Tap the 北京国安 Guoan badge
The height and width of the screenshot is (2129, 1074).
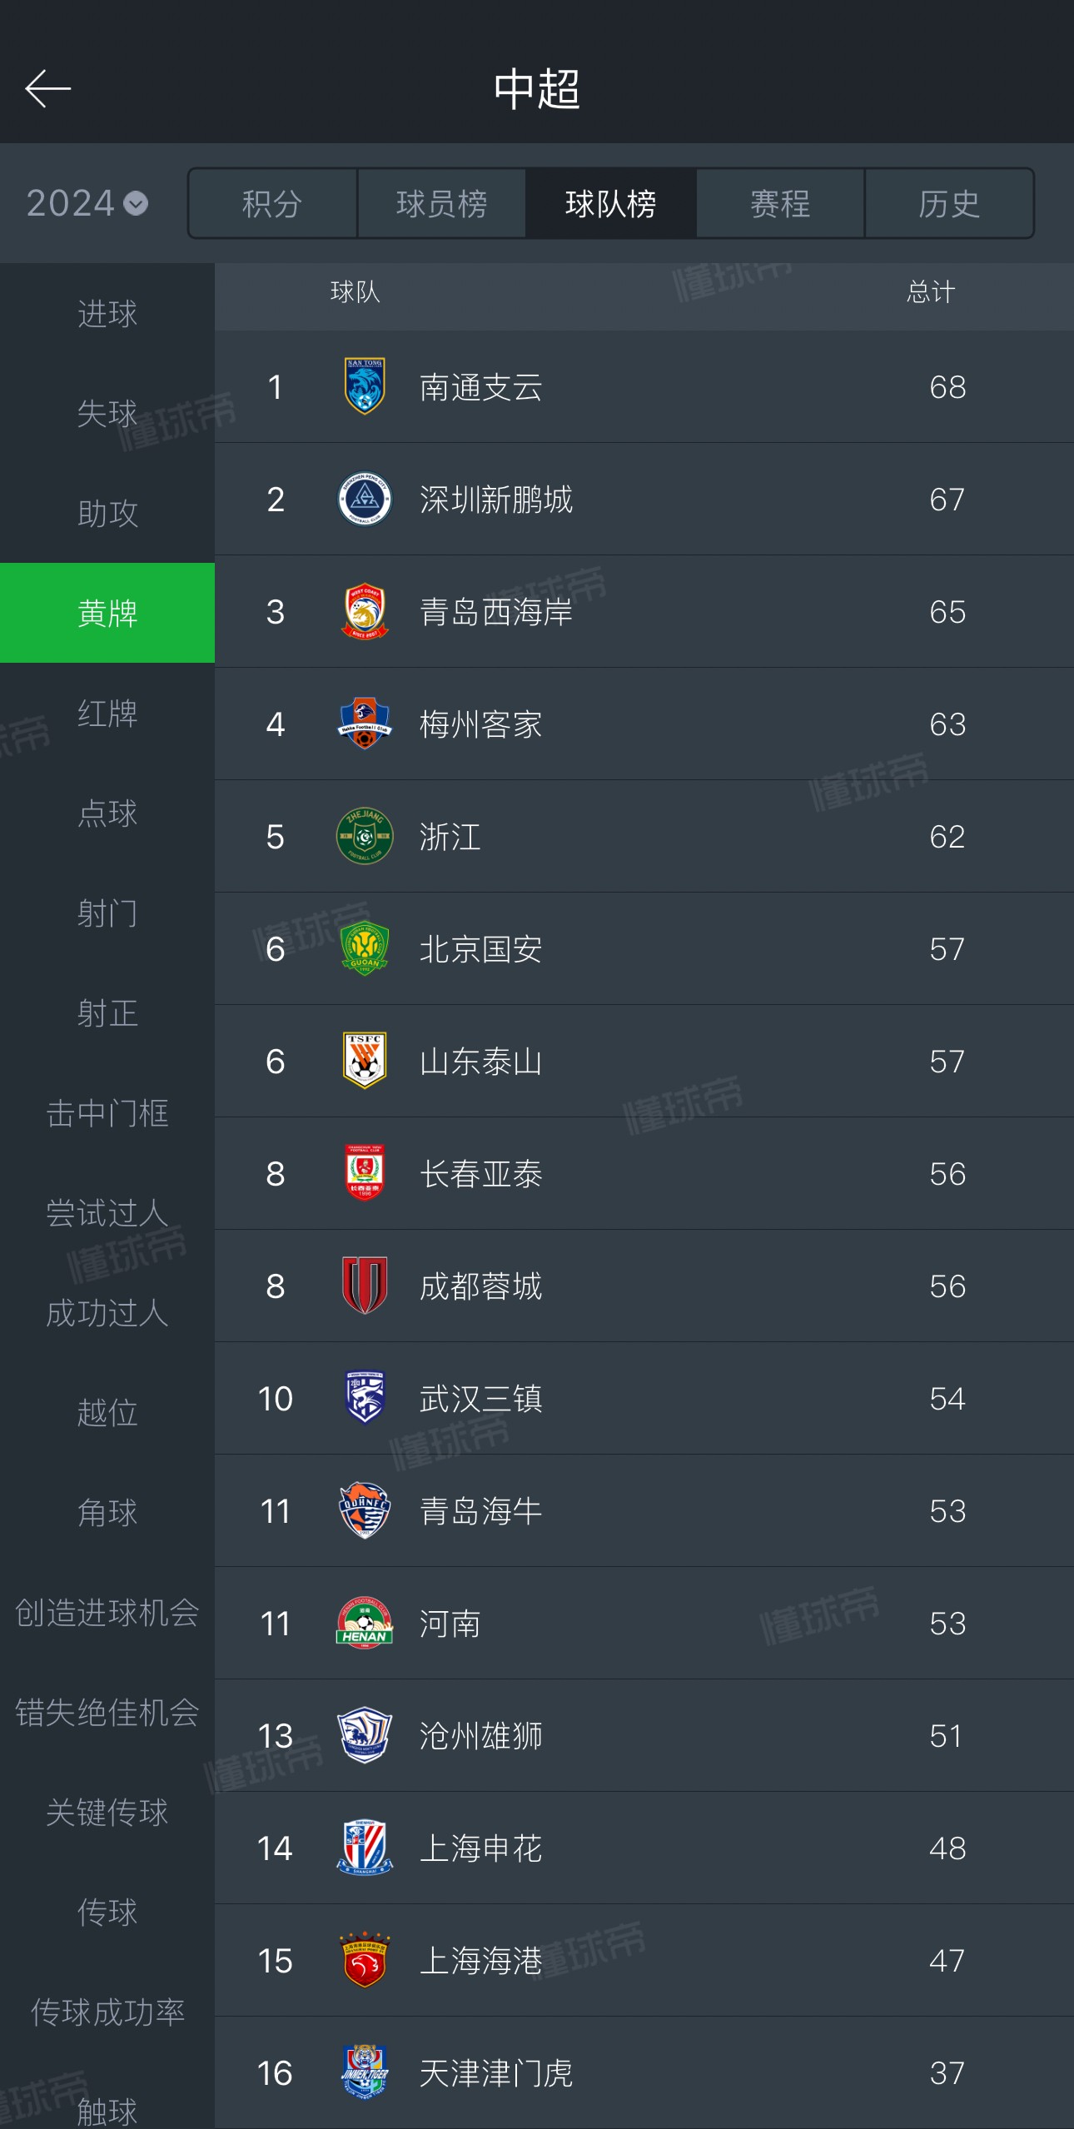tap(364, 948)
